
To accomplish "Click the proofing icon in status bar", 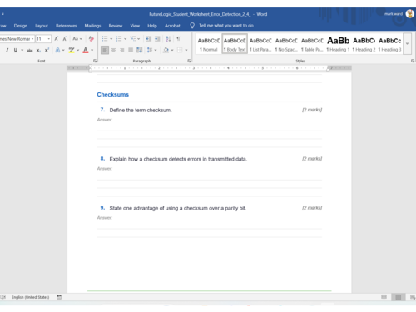I will click(x=3, y=297).
